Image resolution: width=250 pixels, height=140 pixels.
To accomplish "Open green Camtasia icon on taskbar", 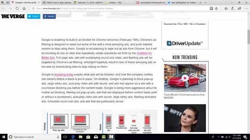I will [104, 137].
